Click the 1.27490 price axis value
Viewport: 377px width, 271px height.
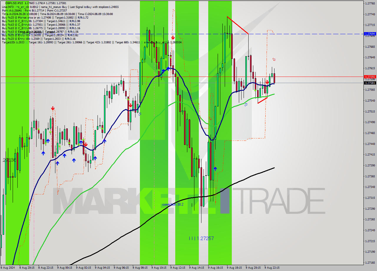click(370, 122)
